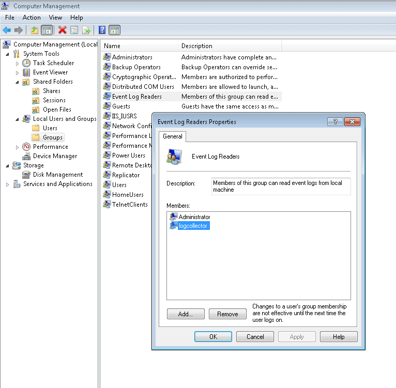
Task: Click the Add... button
Action: pyautogui.click(x=186, y=314)
